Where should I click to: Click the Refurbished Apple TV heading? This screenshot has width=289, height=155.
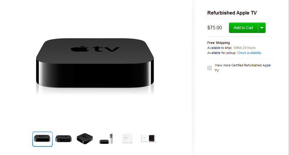(232, 13)
